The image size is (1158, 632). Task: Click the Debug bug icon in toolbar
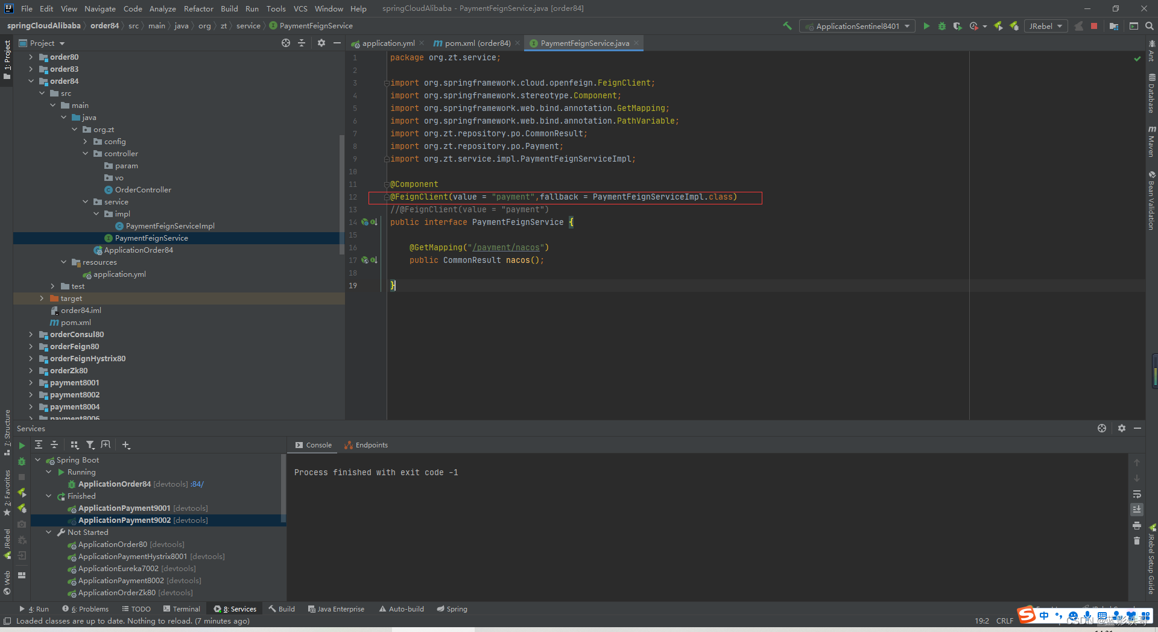[x=942, y=26]
